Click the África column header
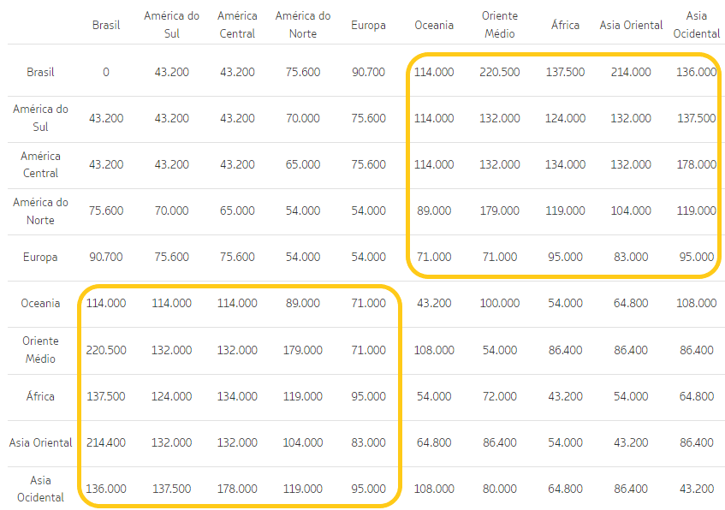This screenshot has height=510, width=725. click(x=565, y=25)
